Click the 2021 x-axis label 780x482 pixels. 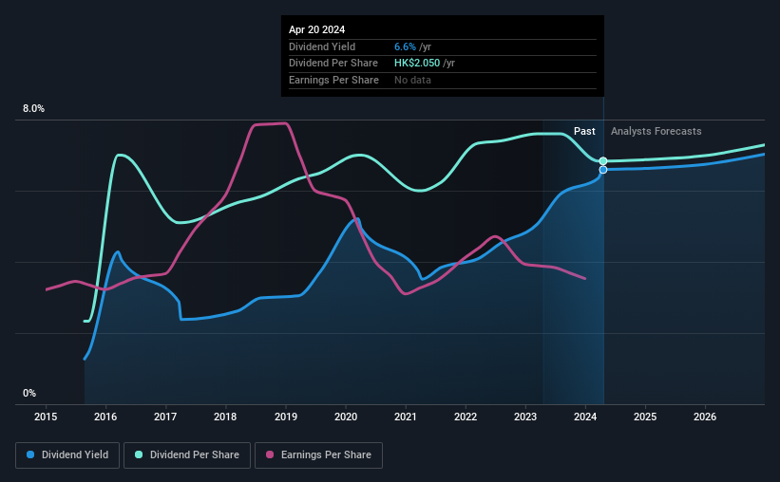(x=406, y=417)
